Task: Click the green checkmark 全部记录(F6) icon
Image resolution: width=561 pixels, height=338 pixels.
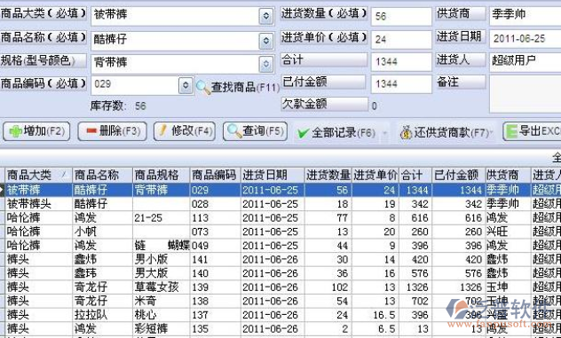Action: [303, 134]
